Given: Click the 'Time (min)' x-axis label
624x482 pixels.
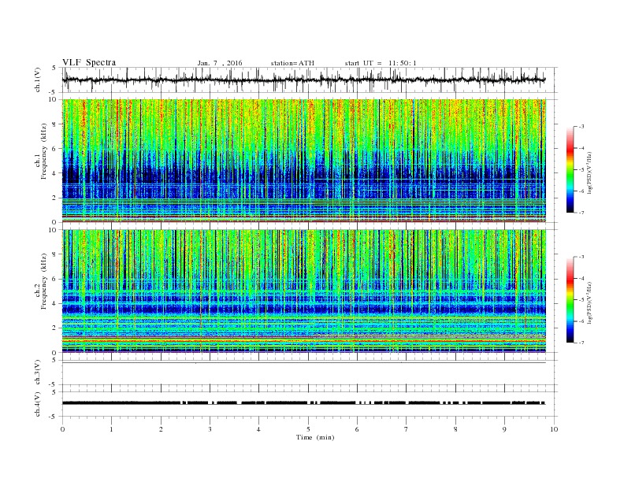Looking at the screenshot, I should [315, 437].
